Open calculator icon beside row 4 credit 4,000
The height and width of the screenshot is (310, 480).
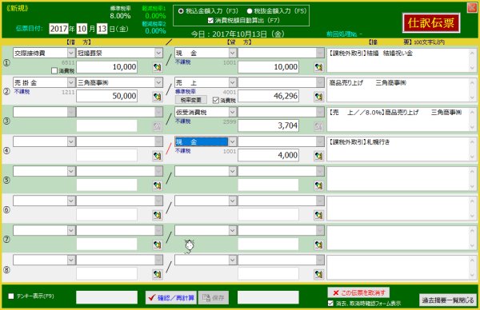click(x=318, y=156)
